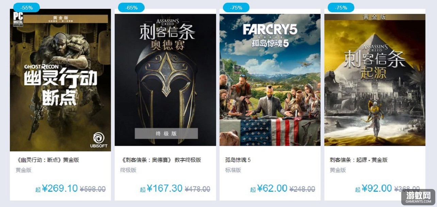Click the -75% badge above Far Cry 5
This screenshot has height=207, width=437.
(x=236, y=7)
